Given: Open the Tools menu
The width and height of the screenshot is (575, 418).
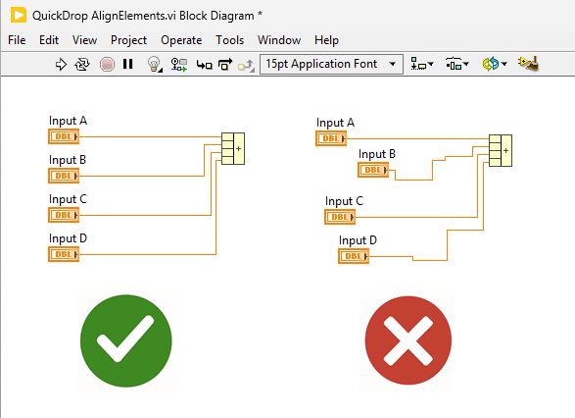Looking at the screenshot, I should pos(229,40).
